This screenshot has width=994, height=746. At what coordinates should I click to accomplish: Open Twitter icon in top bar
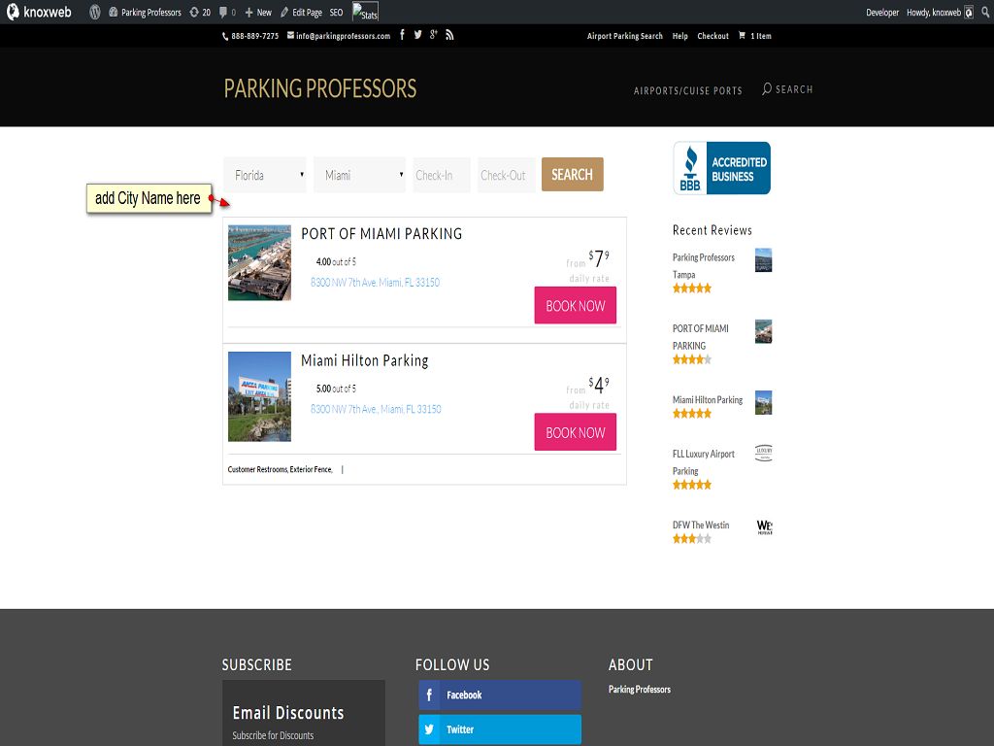pyautogui.click(x=417, y=35)
